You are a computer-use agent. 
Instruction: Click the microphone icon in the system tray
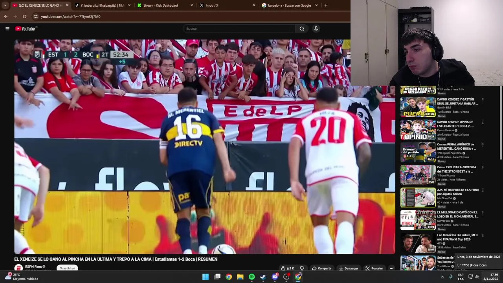(x=451, y=277)
